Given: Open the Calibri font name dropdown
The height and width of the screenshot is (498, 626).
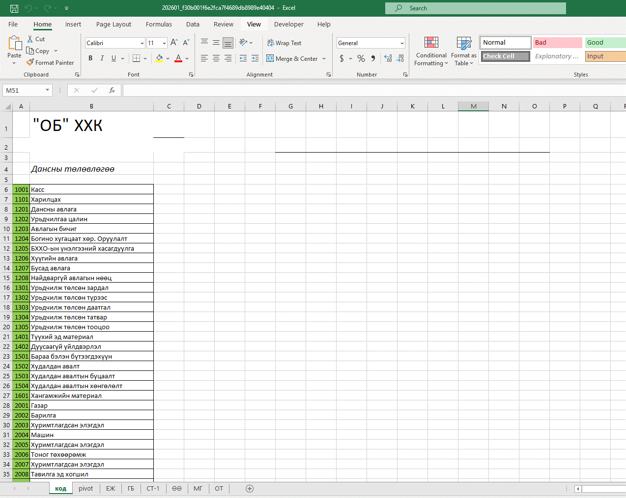Looking at the screenshot, I should pos(142,43).
